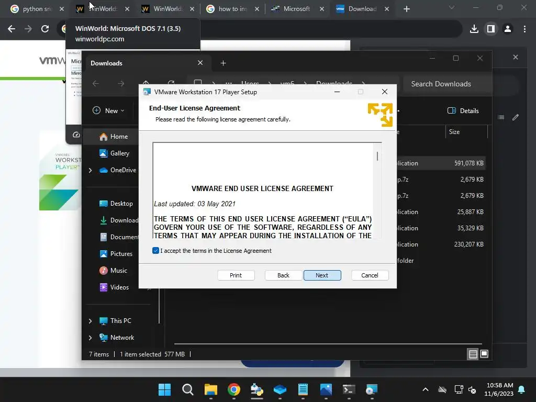Select the 35,329 KB file row
This screenshot has width=536, height=402.
441,228
